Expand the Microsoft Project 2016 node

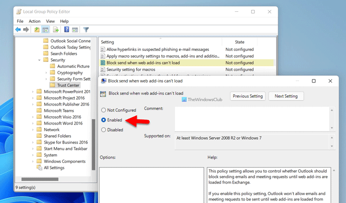pyautogui.click(x=33, y=98)
